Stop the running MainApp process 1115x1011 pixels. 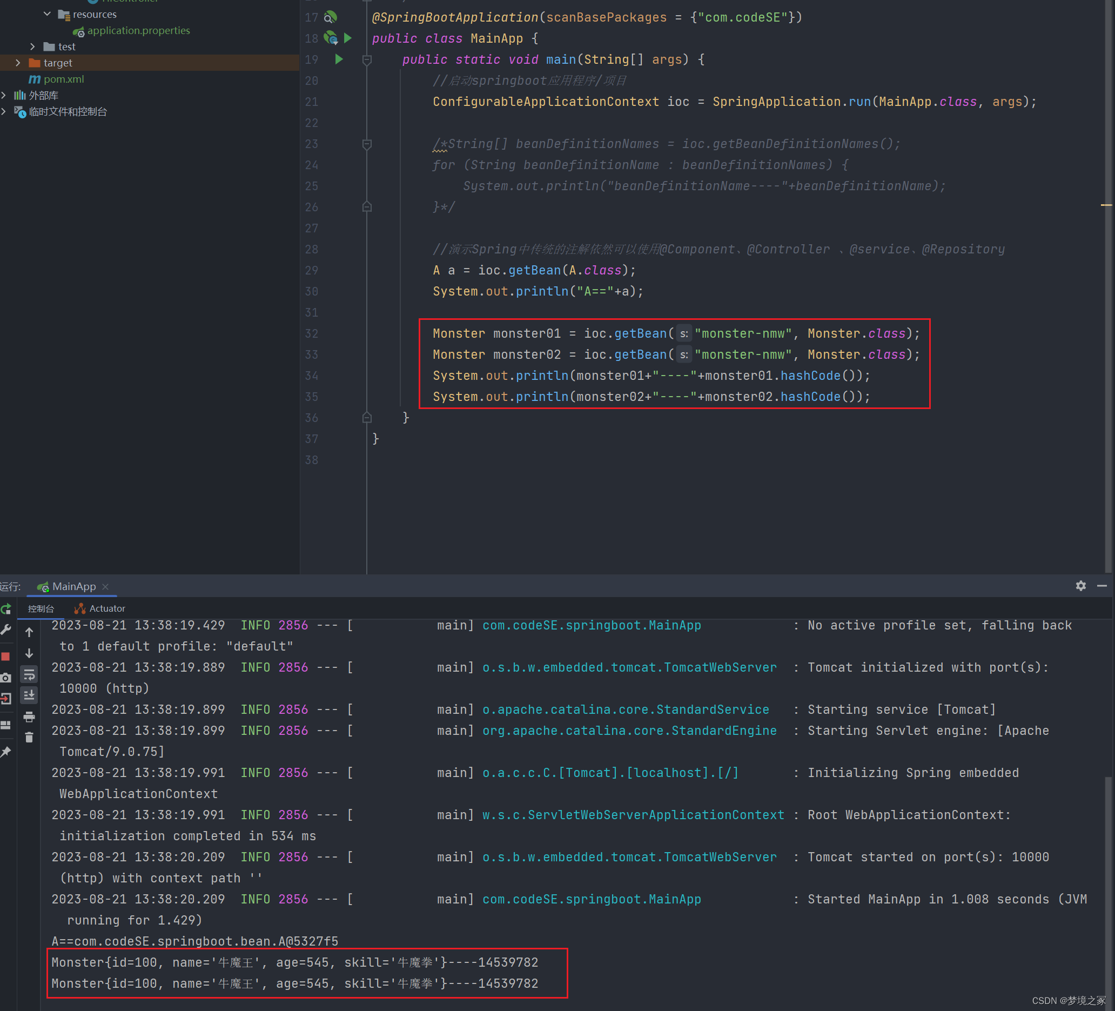point(5,657)
